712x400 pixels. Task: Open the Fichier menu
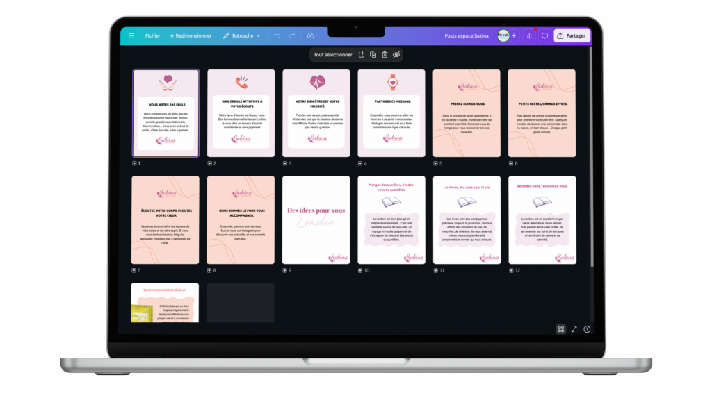click(152, 35)
